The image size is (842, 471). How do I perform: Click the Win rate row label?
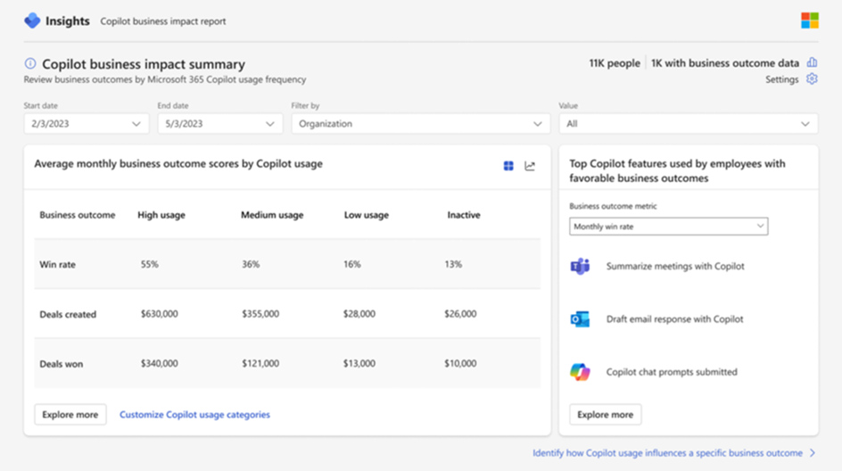57,264
